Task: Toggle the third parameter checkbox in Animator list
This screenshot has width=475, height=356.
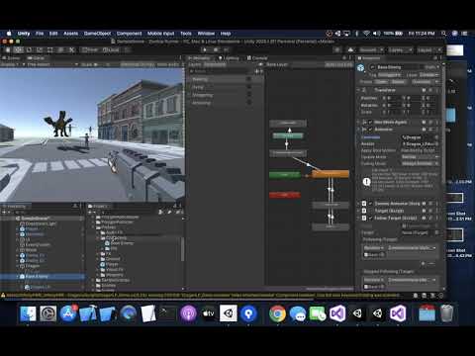Action: pyautogui.click(x=249, y=95)
